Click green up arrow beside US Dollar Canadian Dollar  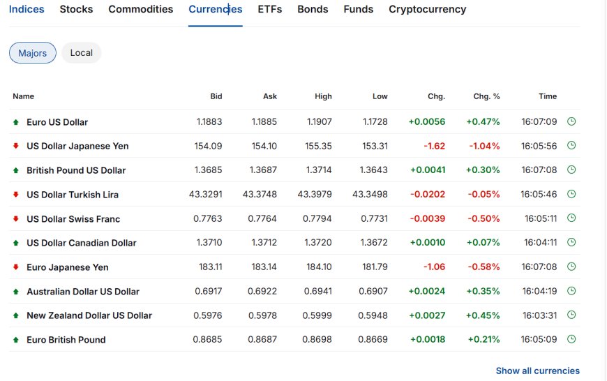(16, 243)
